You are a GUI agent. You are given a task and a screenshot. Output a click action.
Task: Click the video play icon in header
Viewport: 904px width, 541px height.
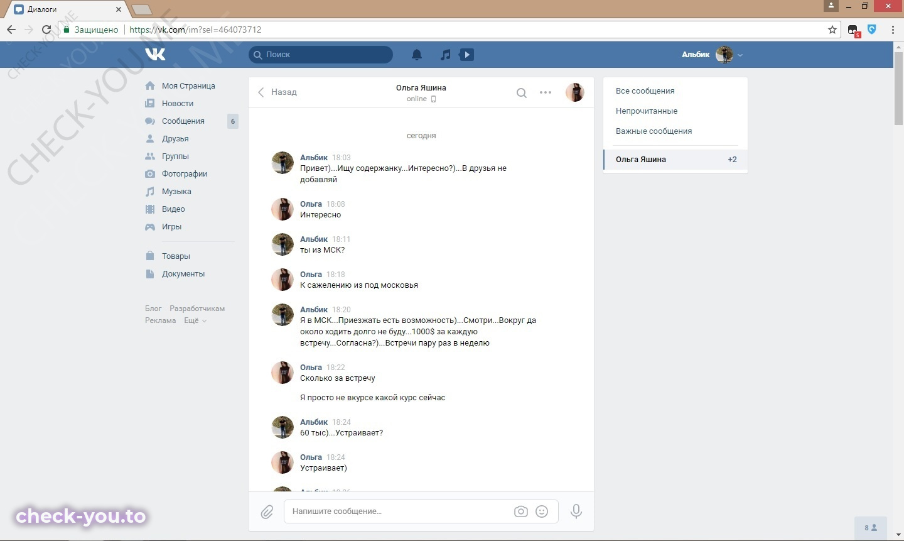pyautogui.click(x=466, y=55)
